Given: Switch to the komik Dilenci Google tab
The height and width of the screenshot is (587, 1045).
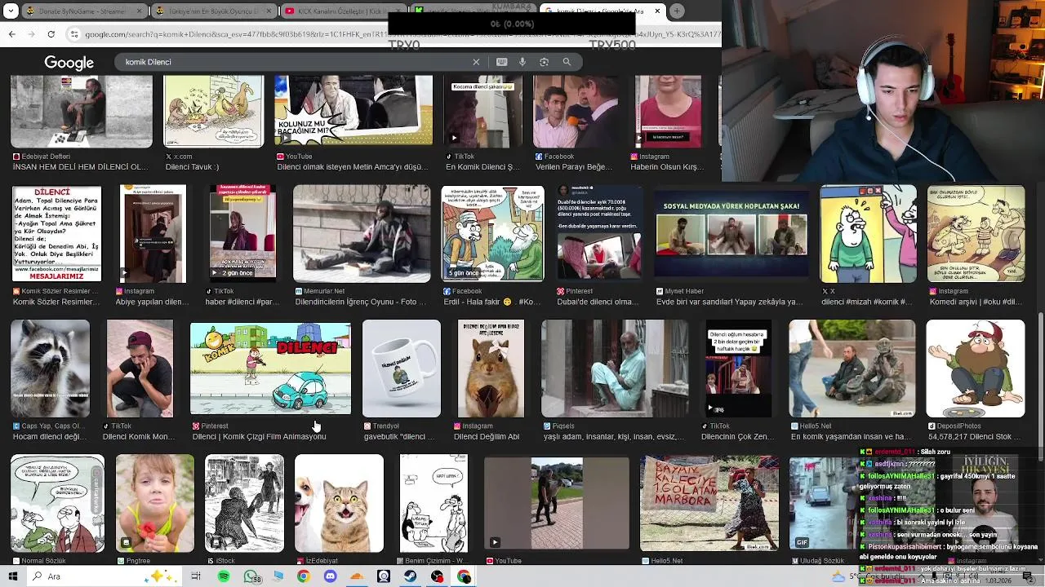Looking at the screenshot, I should [x=603, y=11].
